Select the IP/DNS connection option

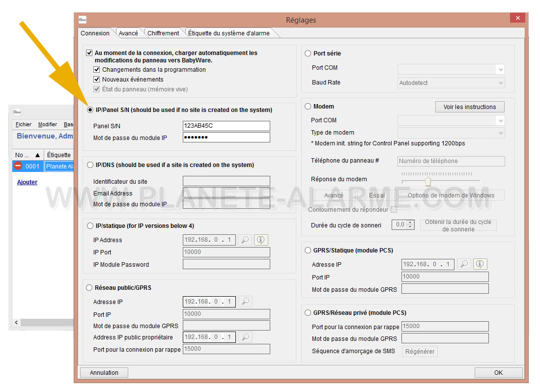pyautogui.click(x=90, y=165)
